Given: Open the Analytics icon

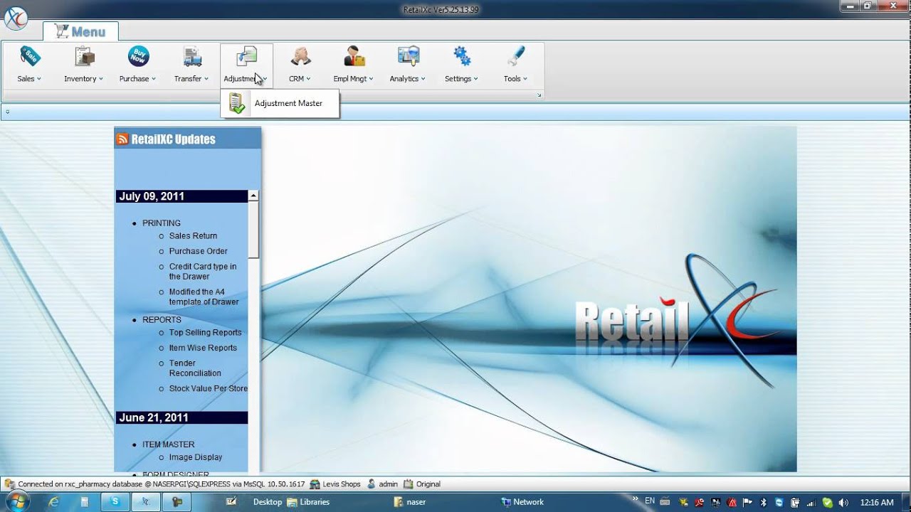Looking at the screenshot, I should 408,56.
